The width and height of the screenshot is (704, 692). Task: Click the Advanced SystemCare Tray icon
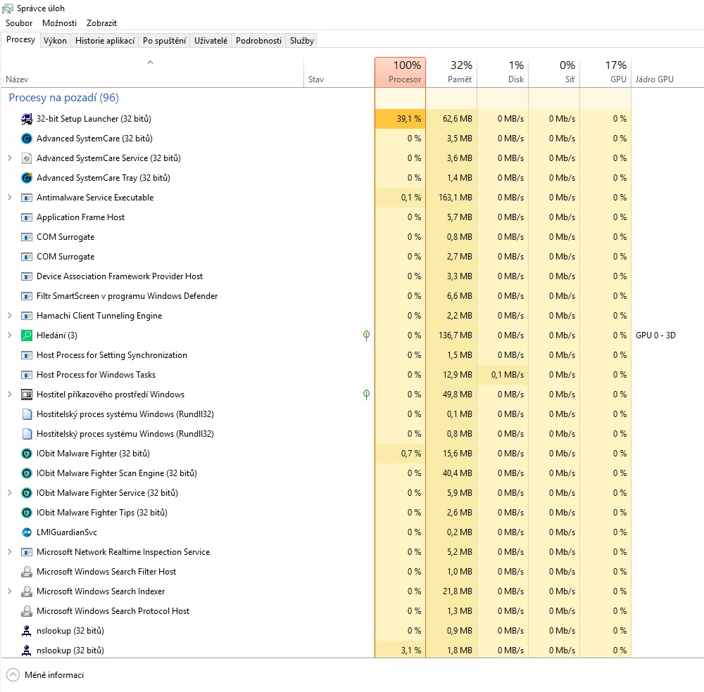tap(27, 178)
